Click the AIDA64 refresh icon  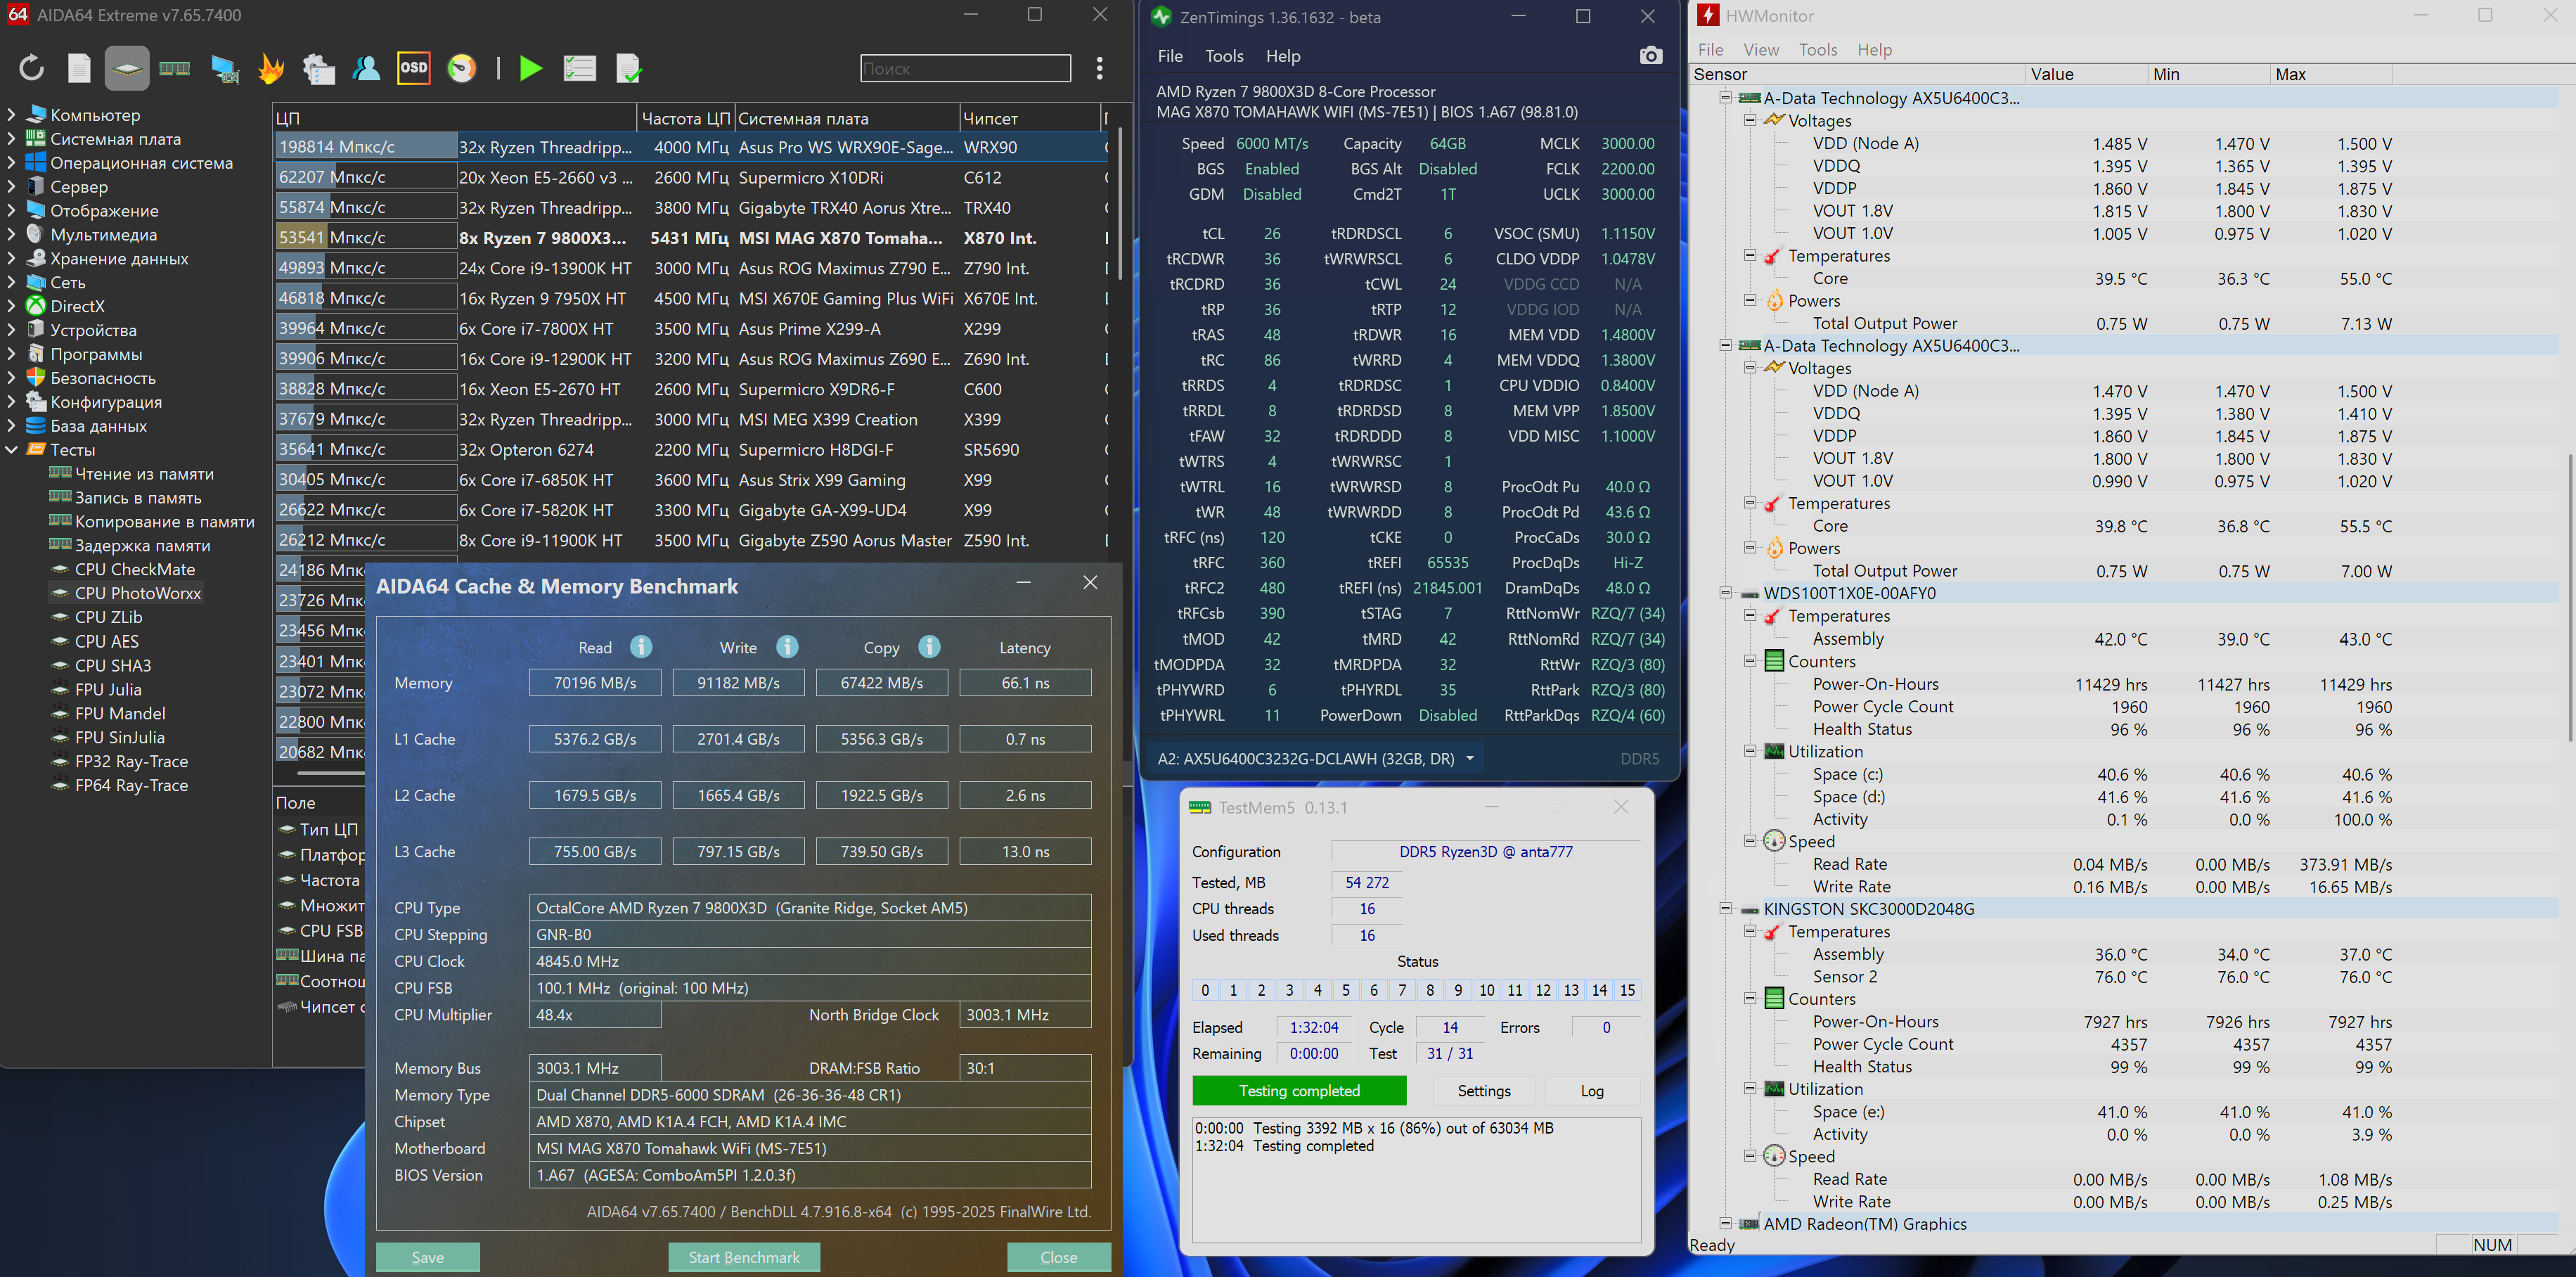click(x=32, y=68)
